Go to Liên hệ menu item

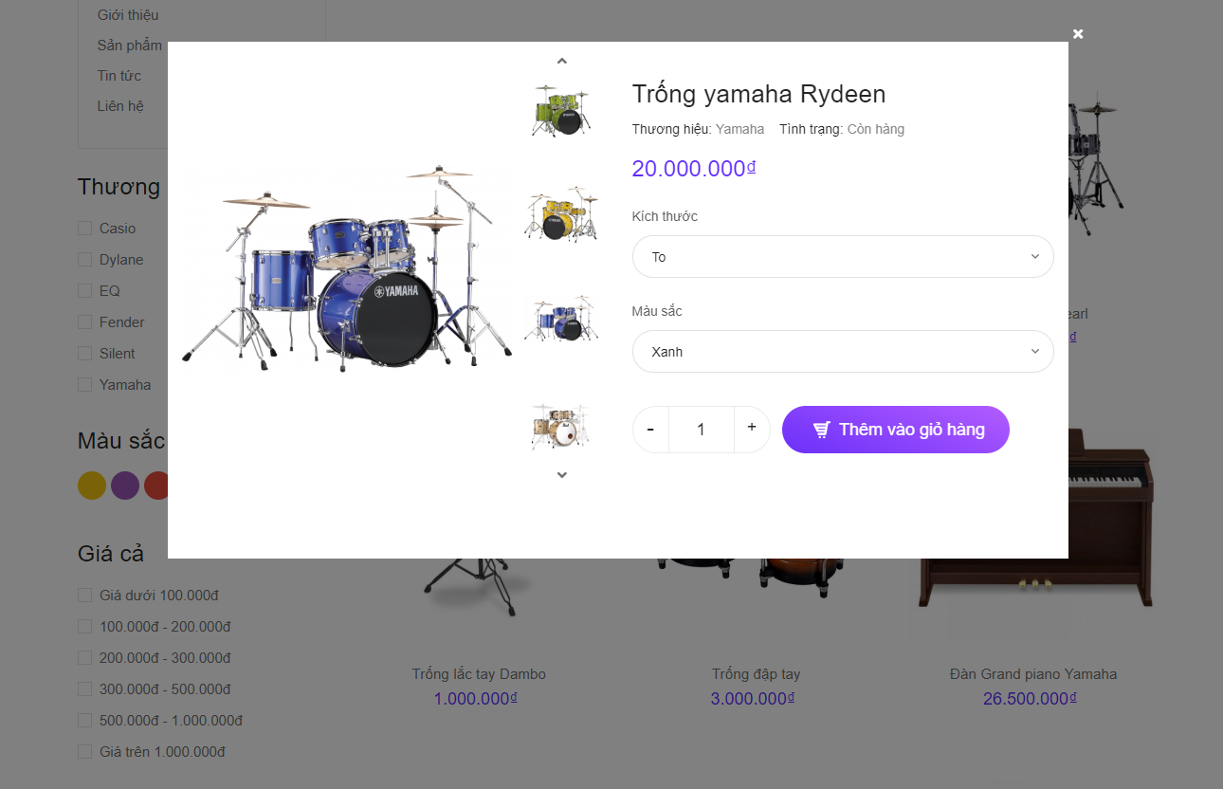point(120,106)
